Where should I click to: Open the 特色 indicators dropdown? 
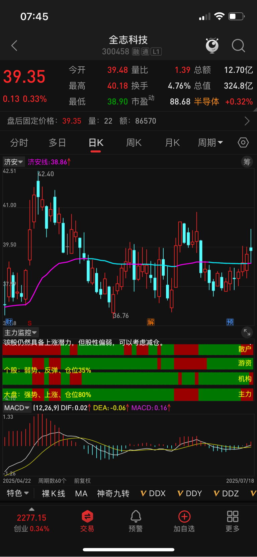pos(18,493)
